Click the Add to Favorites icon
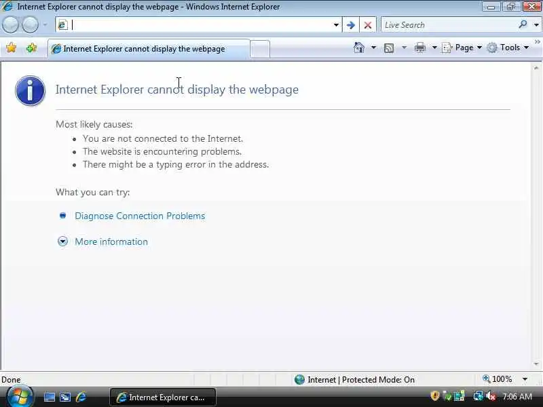 [31, 47]
